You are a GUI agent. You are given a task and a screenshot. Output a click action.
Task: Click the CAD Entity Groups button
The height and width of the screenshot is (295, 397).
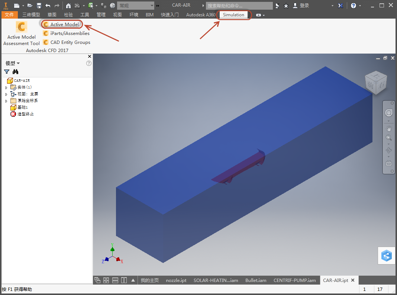point(67,42)
